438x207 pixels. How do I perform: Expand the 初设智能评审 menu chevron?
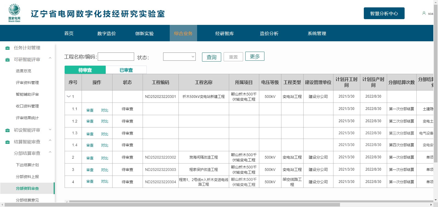click(50, 130)
